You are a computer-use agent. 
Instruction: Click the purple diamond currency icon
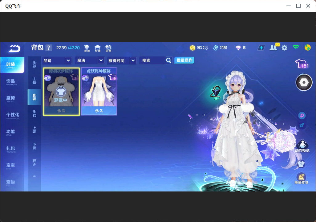point(238,48)
